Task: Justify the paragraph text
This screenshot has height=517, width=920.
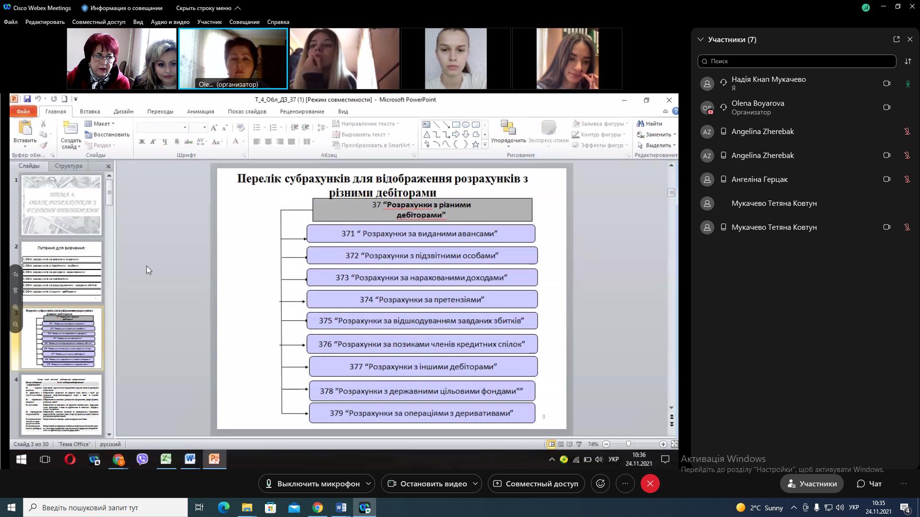Action: point(291,142)
